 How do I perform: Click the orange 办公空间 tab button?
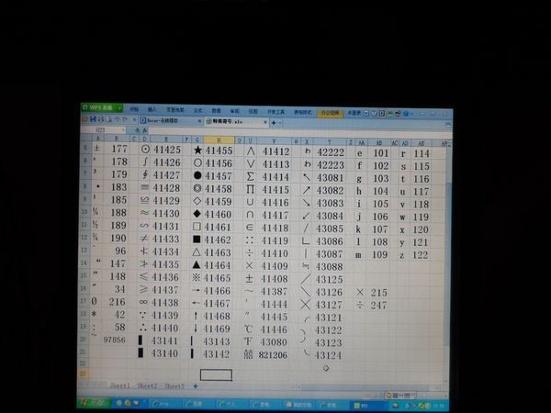click(x=328, y=110)
